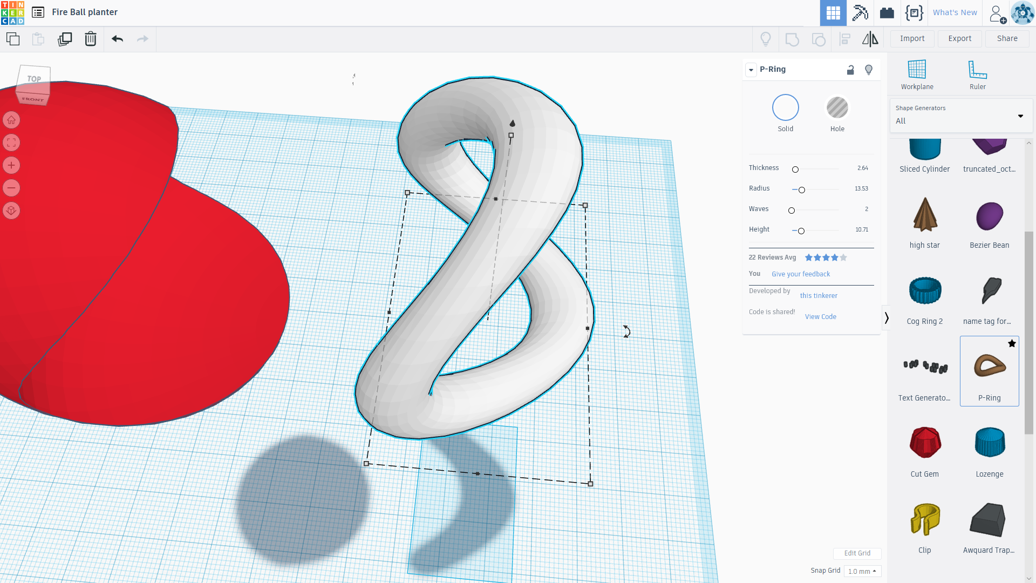Click the Paste toolbar icon
The width and height of the screenshot is (1036, 583).
(x=38, y=39)
